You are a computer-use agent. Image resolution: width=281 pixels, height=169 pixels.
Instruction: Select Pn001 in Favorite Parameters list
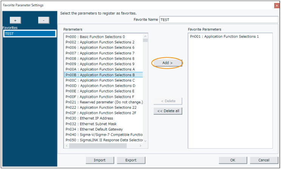tap(224, 37)
